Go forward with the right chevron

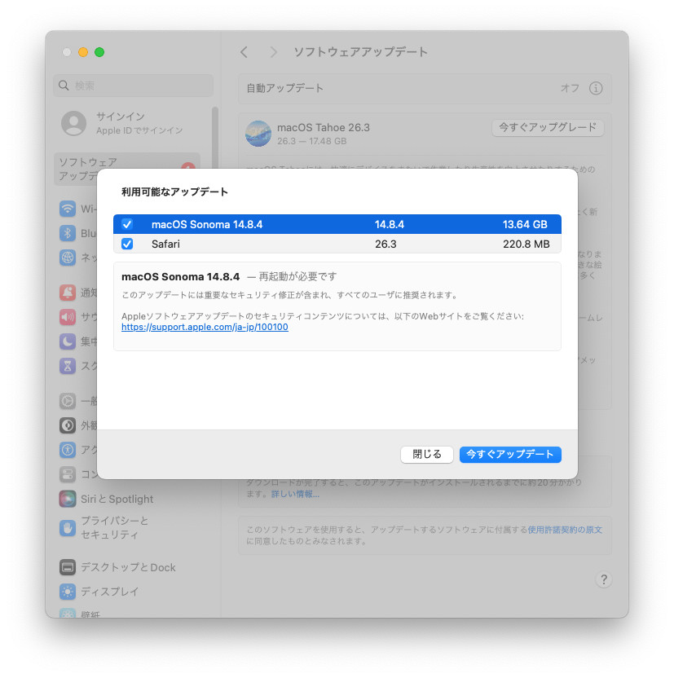coord(273,52)
